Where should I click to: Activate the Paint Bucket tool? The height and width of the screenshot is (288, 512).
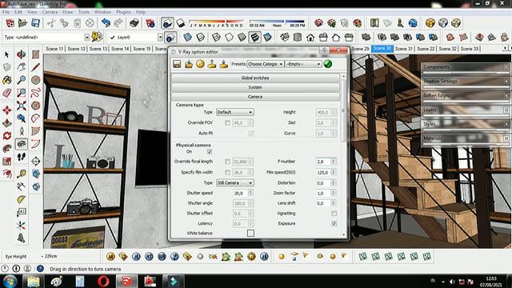(x=7, y=80)
